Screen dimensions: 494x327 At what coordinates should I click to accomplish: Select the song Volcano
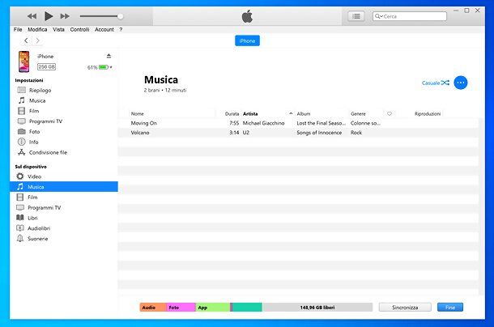pos(140,133)
